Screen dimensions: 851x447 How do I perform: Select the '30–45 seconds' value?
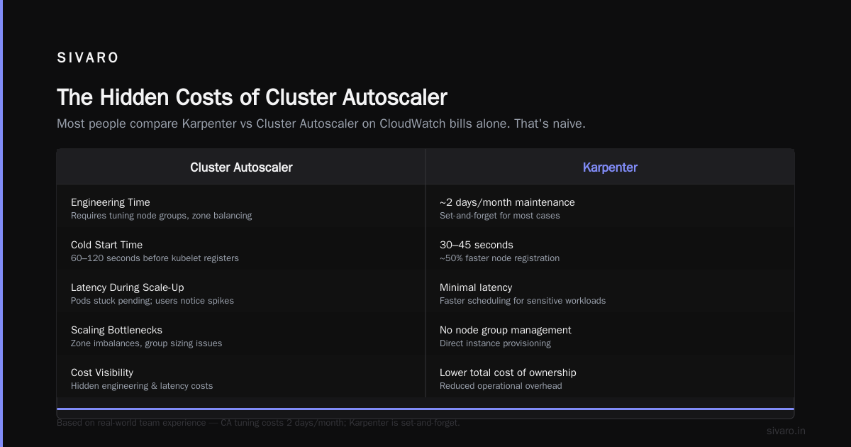tap(477, 245)
